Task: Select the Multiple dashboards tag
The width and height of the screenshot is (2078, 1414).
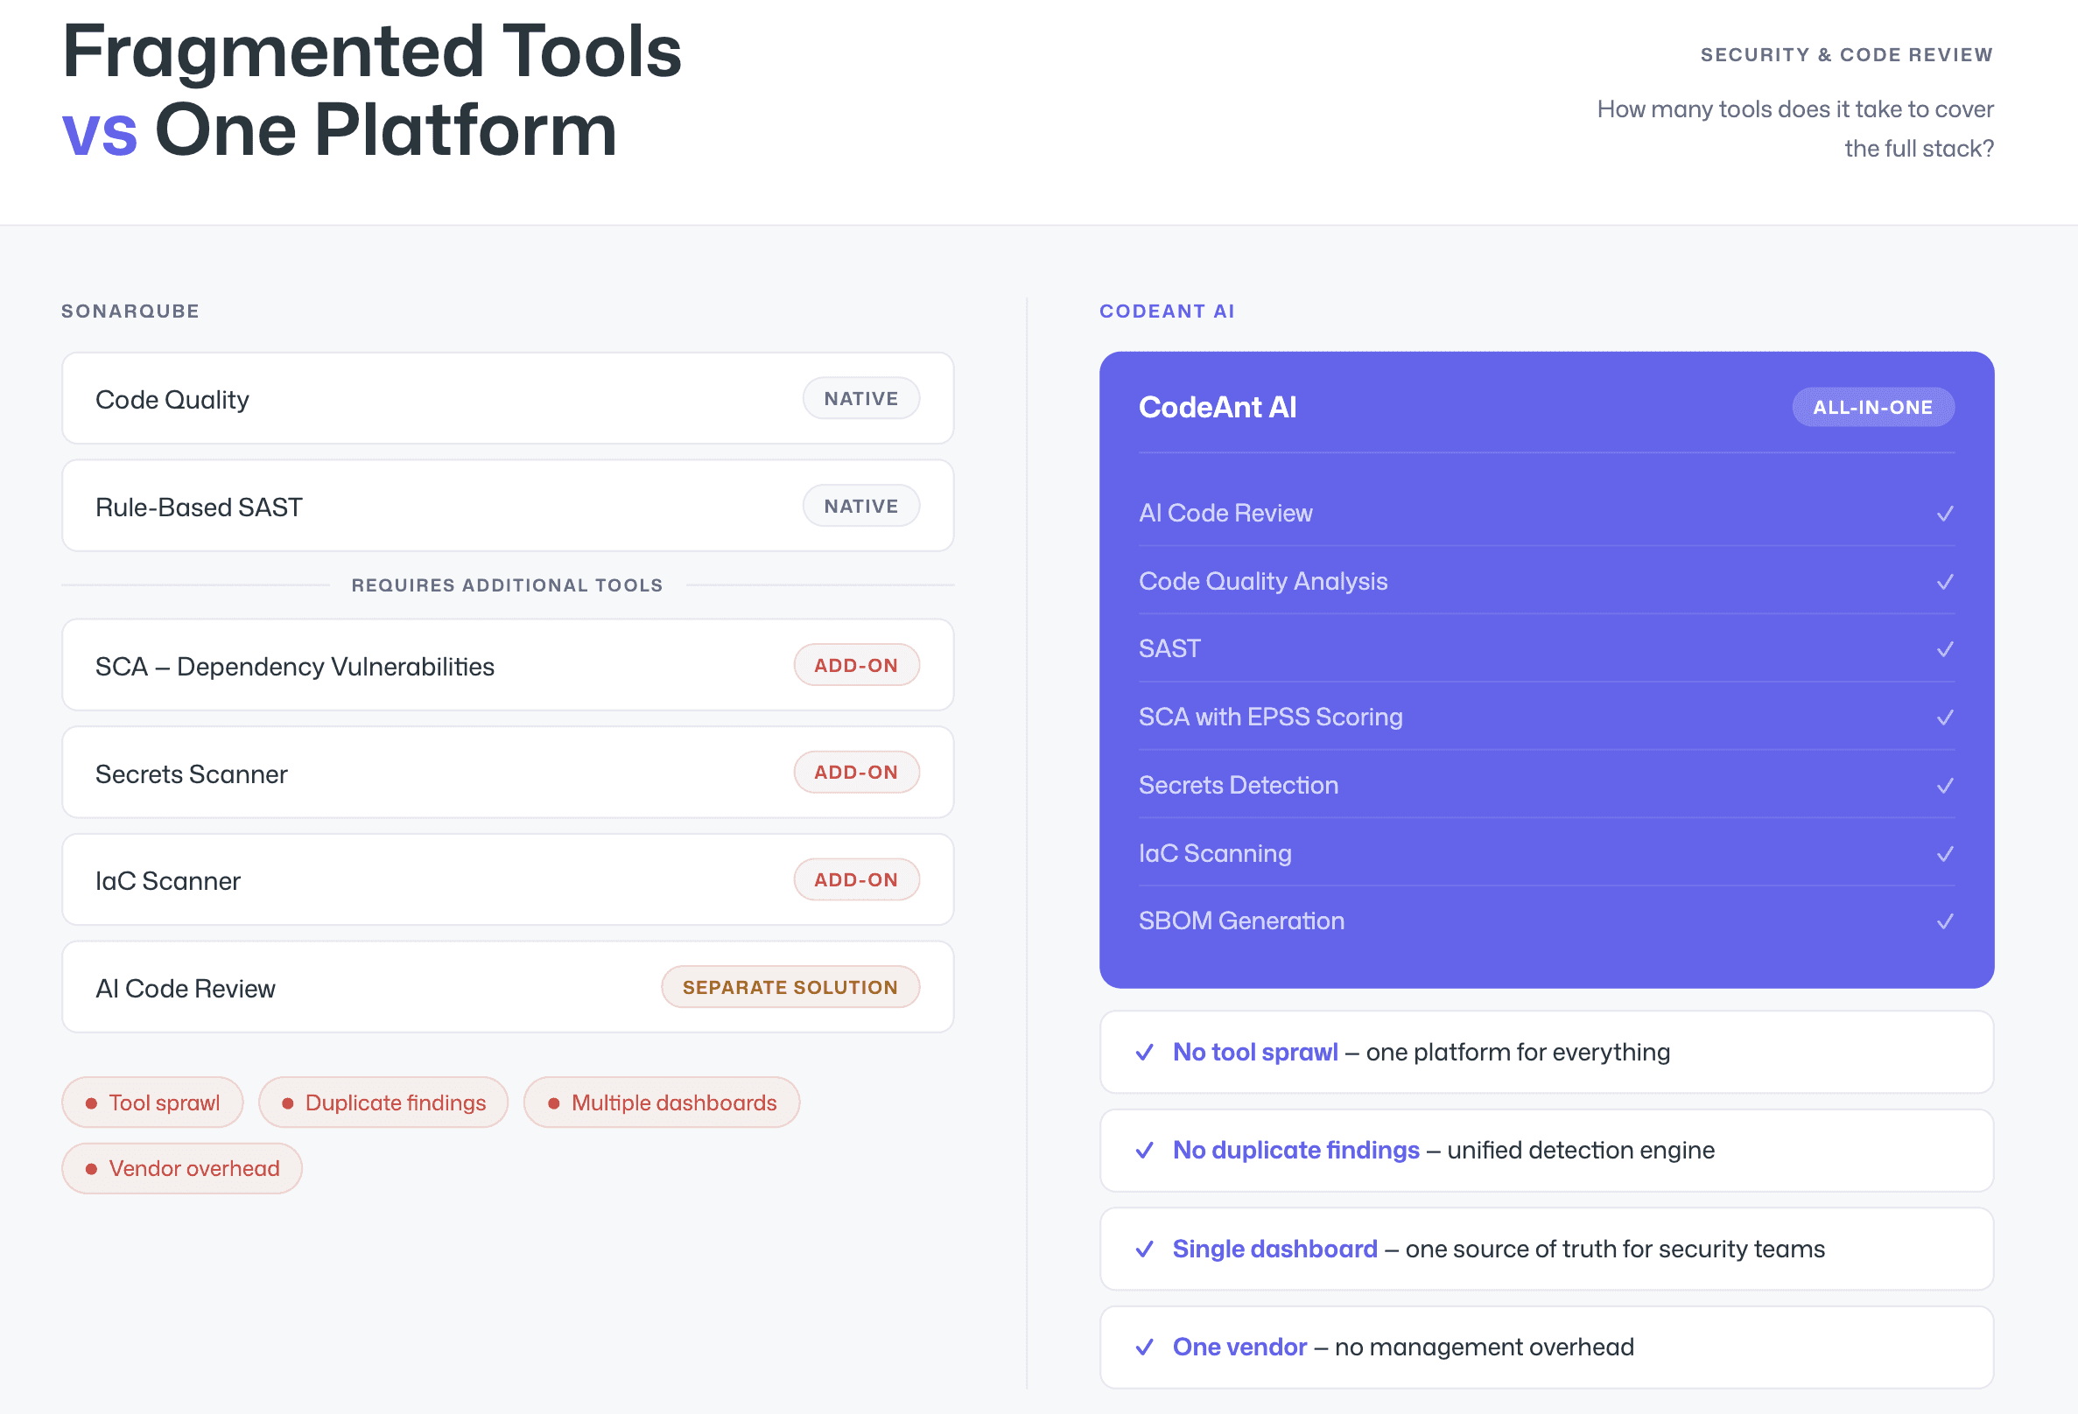Action: (x=662, y=1103)
